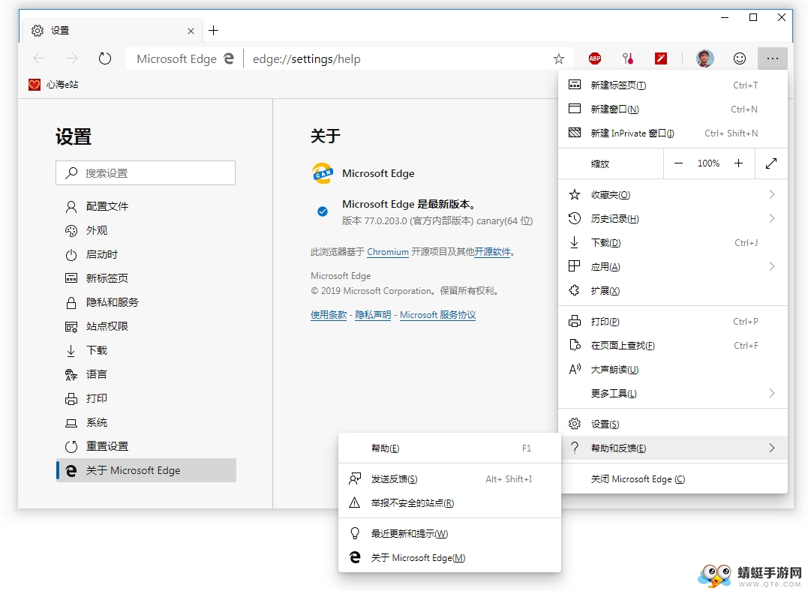Click the red pen extension icon

click(x=661, y=58)
